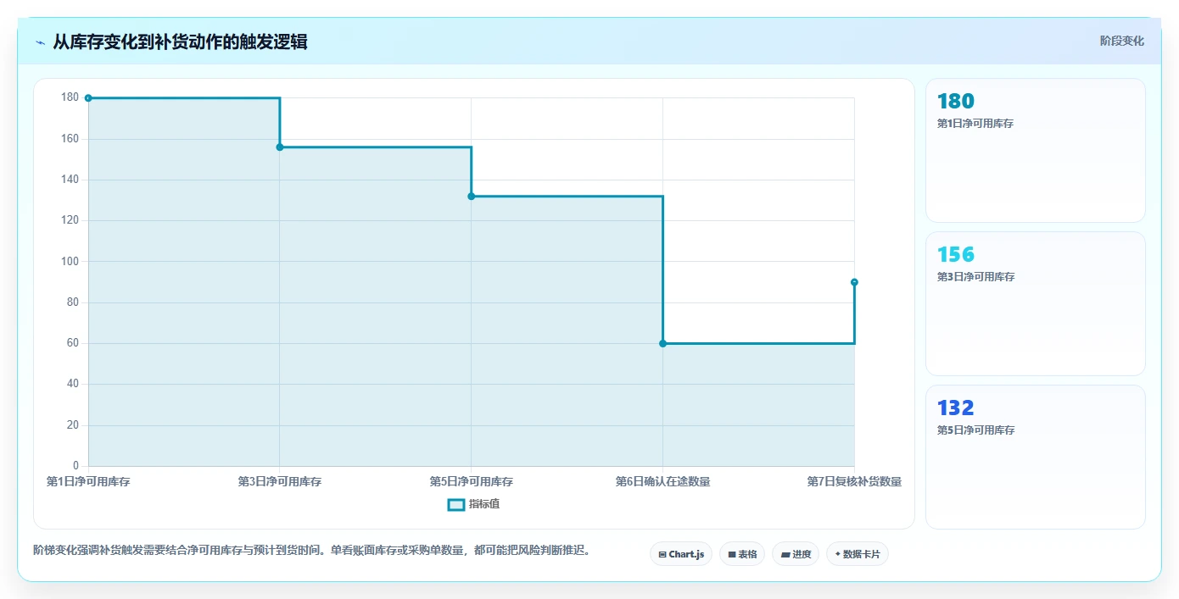The height and width of the screenshot is (599, 1179).
Task: Click x-axis label 第3日净可用库存
Action: tap(280, 481)
